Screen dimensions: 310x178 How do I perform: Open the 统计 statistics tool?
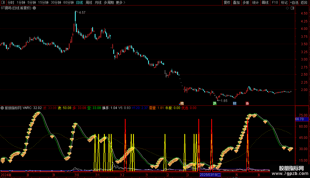click(x=255, y=2)
